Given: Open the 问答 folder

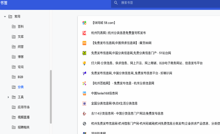Looking at the screenshot, I should (x=21, y=47).
